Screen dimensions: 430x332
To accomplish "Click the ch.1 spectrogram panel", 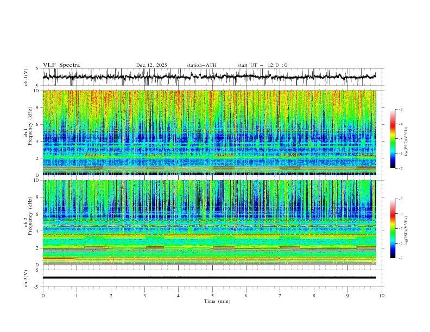I will coord(209,132).
